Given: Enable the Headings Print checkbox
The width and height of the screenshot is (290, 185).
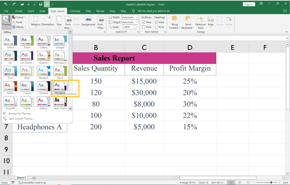Looking at the screenshot, I should pos(156,27).
